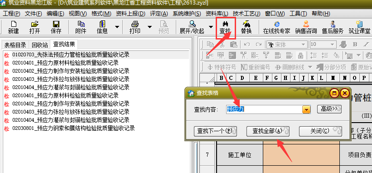Open the 资料上报 menu
This screenshot has height=173, width=372.
(130, 14)
